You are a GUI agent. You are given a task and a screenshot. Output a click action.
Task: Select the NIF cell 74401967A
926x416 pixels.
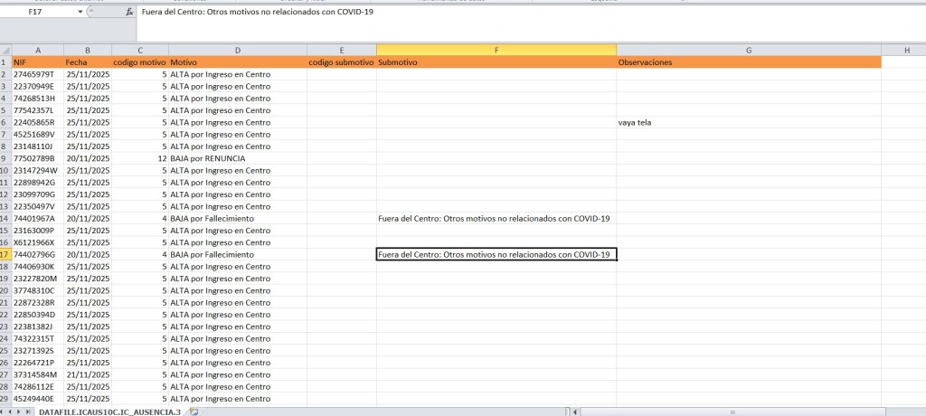click(37, 219)
